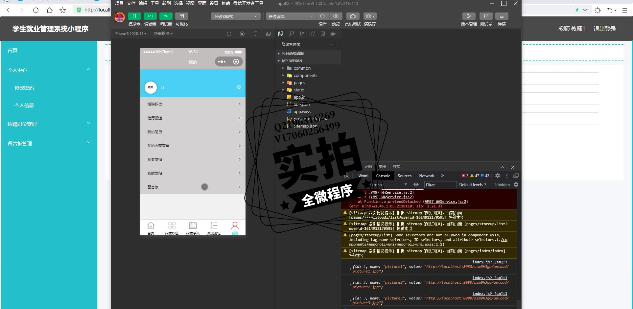This screenshot has width=633, height=309.
Task: Start real device debugging
Action: pos(353,16)
